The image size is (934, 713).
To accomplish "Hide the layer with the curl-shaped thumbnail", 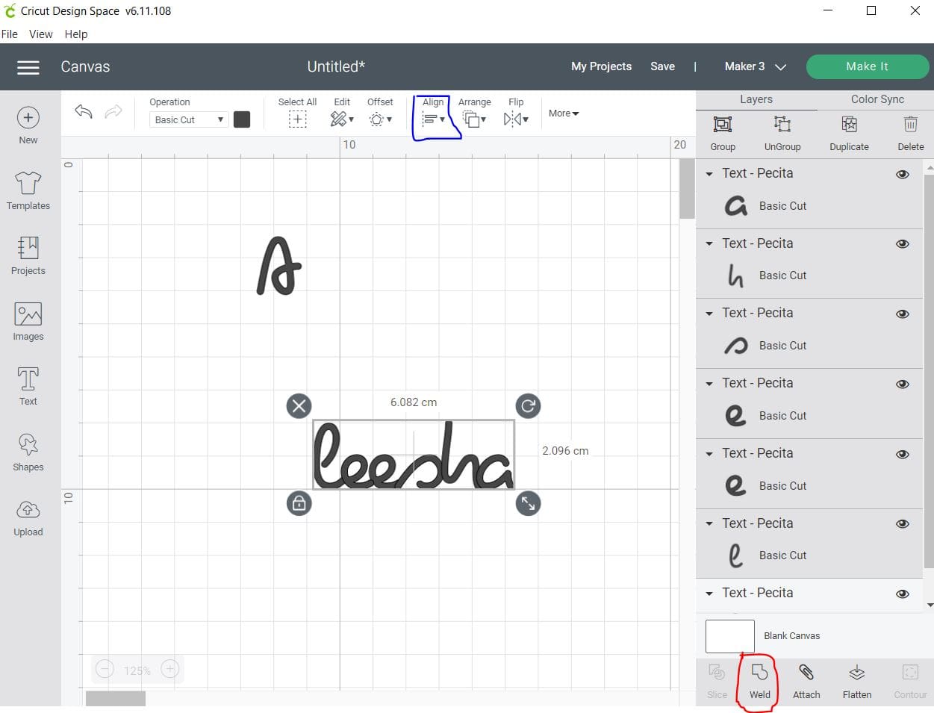I will (x=903, y=314).
